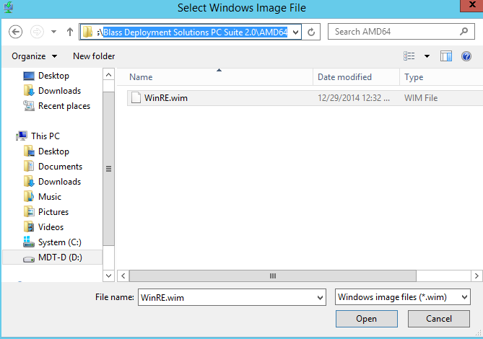483x339 pixels.
Task: Click the Forward navigation arrow
Action: click(x=37, y=32)
